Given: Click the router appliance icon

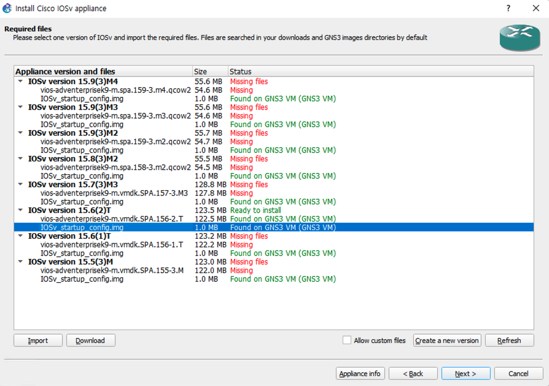Looking at the screenshot, I should click(x=520, y=37).
